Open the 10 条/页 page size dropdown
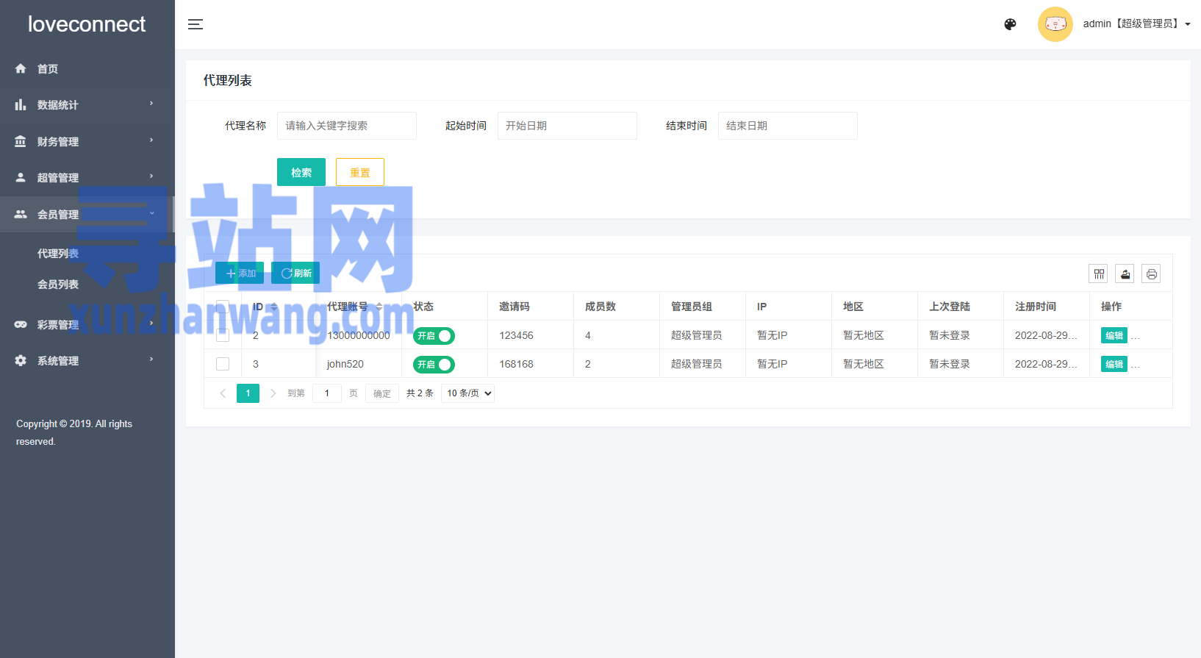The width and height of the screenshot is (1201, 658). [468, 393]
